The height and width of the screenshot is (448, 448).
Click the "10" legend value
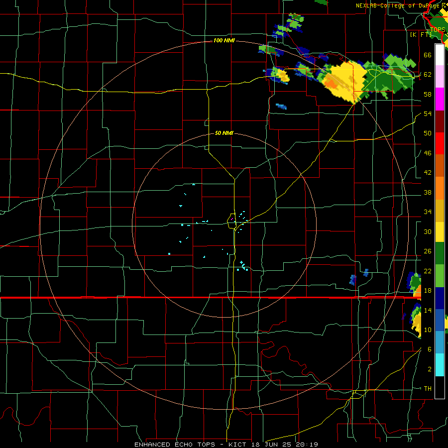[428, 330]
